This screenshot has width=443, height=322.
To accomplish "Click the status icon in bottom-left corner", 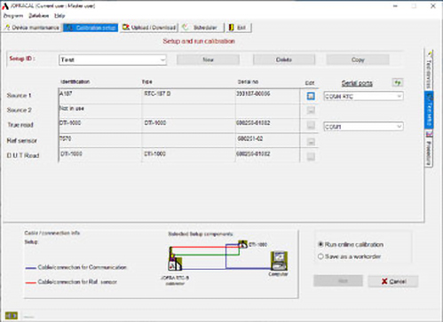I will click(12, 316).
